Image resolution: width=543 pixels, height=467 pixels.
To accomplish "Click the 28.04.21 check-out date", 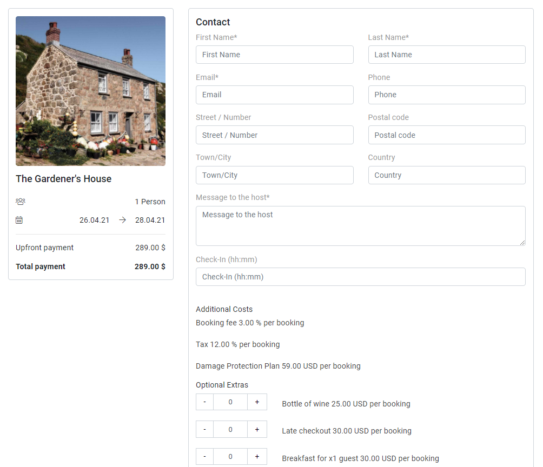I will click(150, 220).
